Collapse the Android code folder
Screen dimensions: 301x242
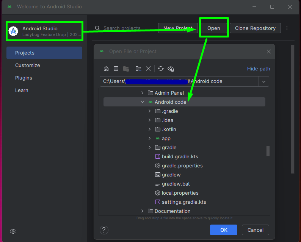click(x=143, y=102)
